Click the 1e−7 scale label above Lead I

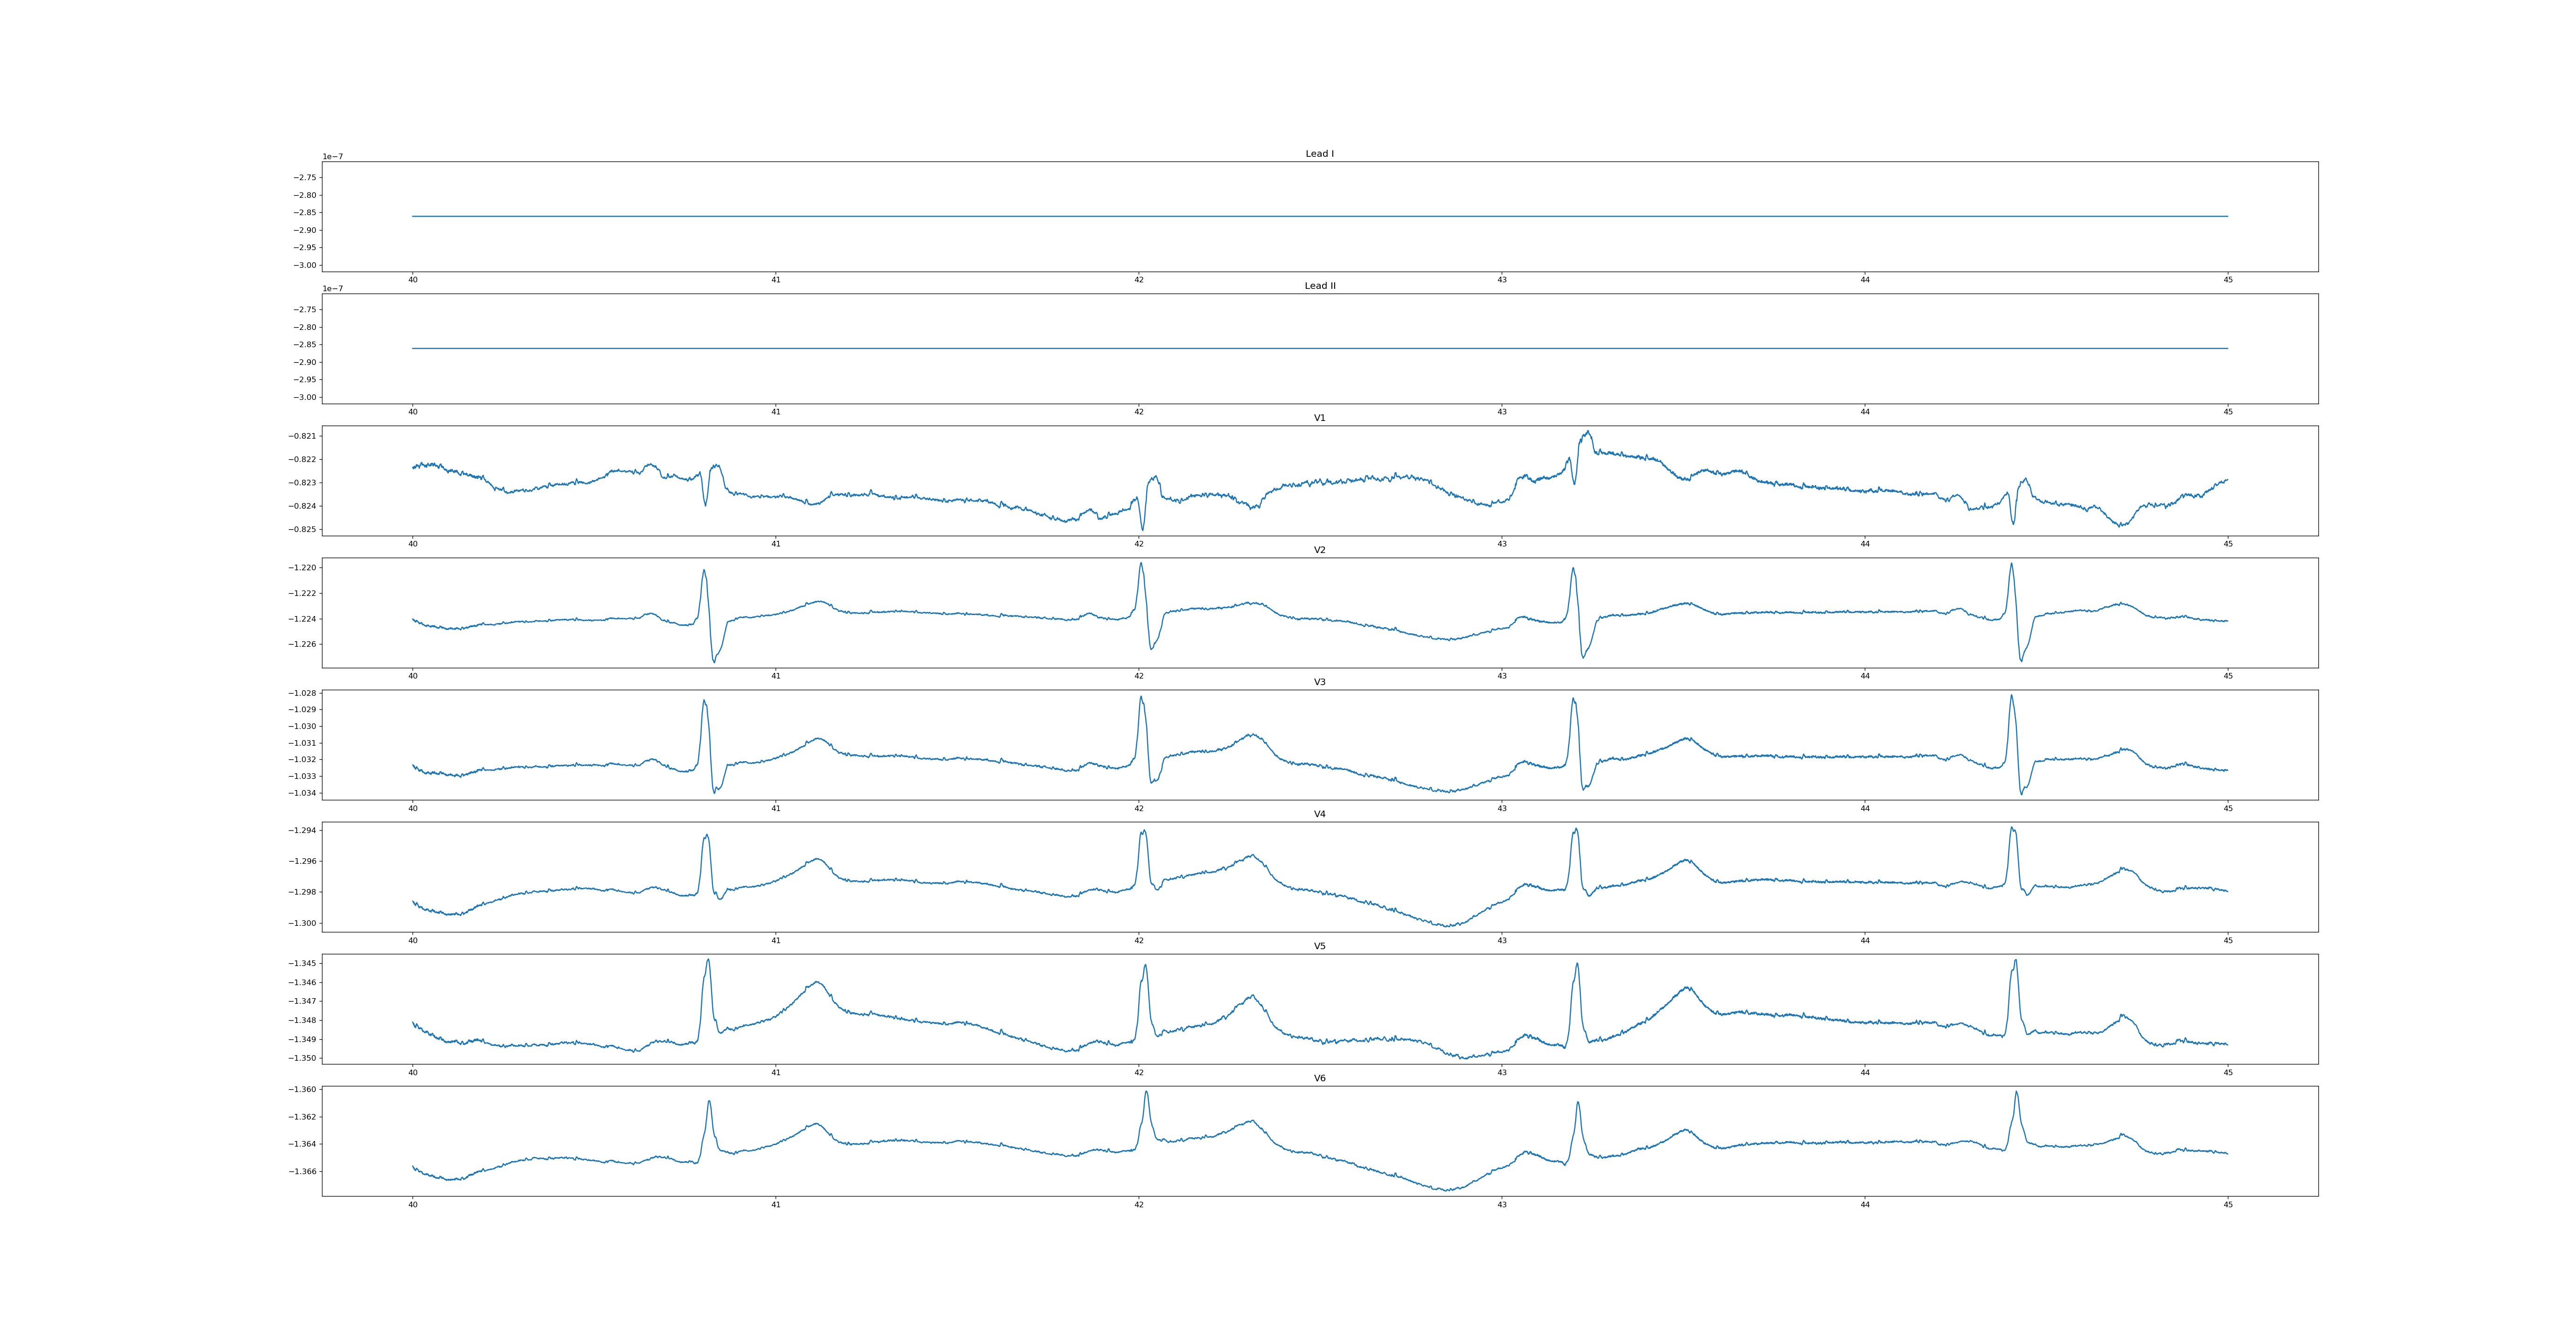click(332, 157)
